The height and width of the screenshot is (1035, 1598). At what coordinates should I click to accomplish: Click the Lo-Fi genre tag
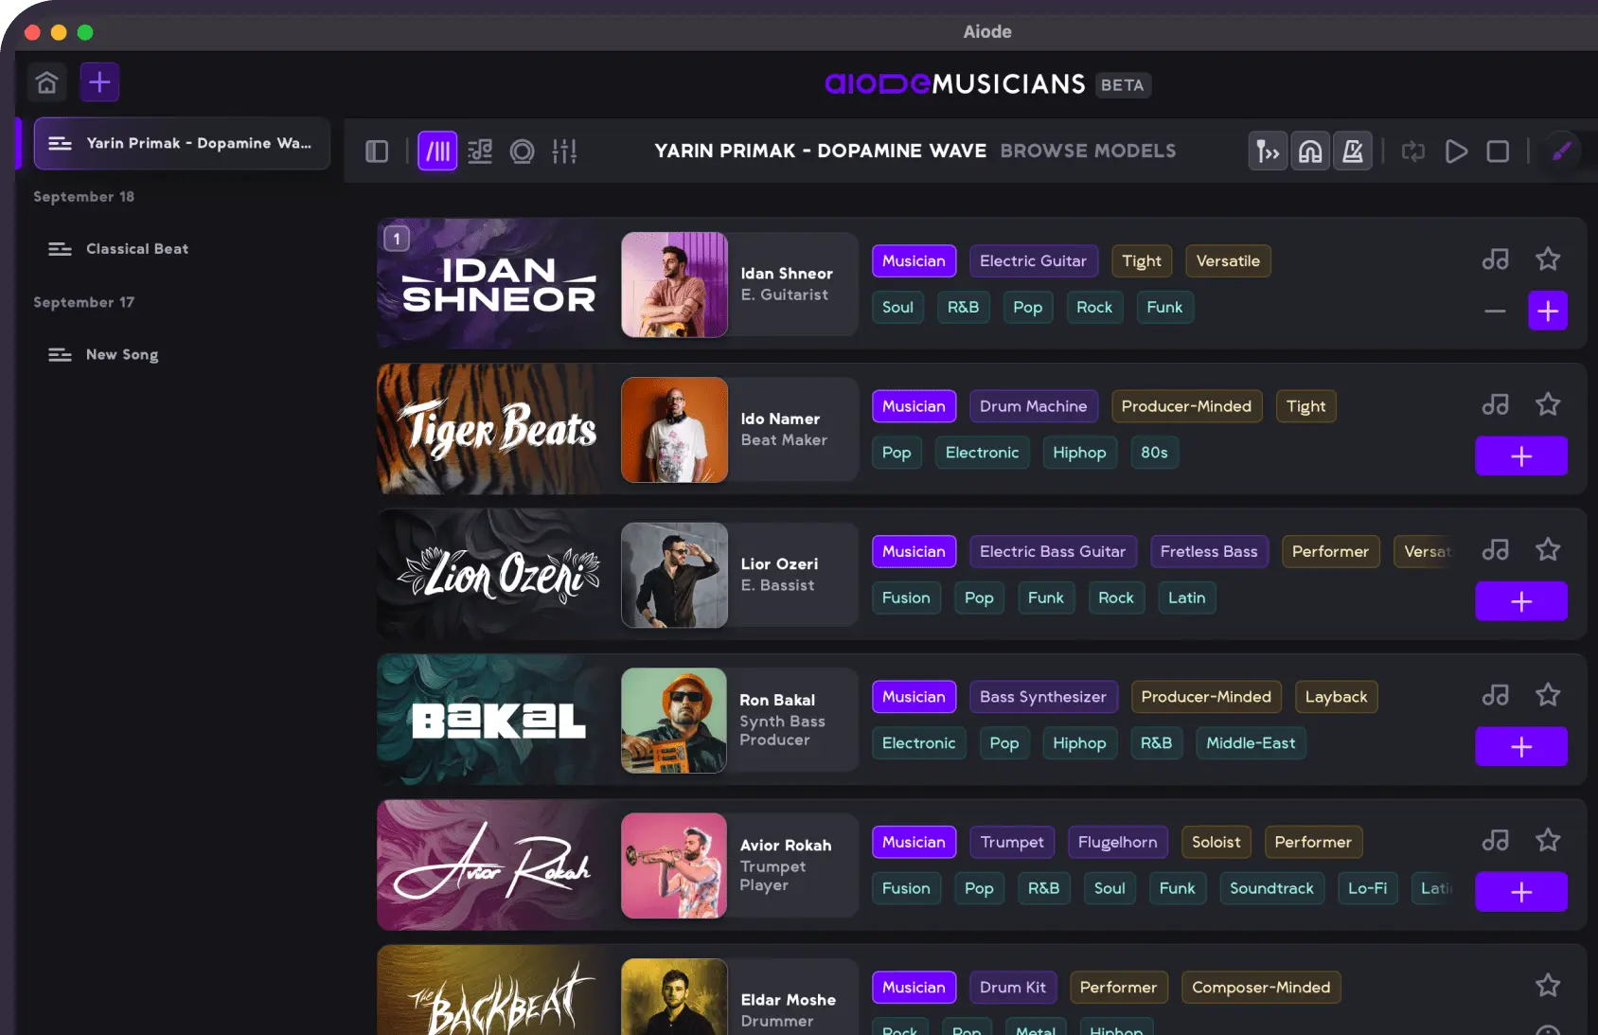[1367, 888]
